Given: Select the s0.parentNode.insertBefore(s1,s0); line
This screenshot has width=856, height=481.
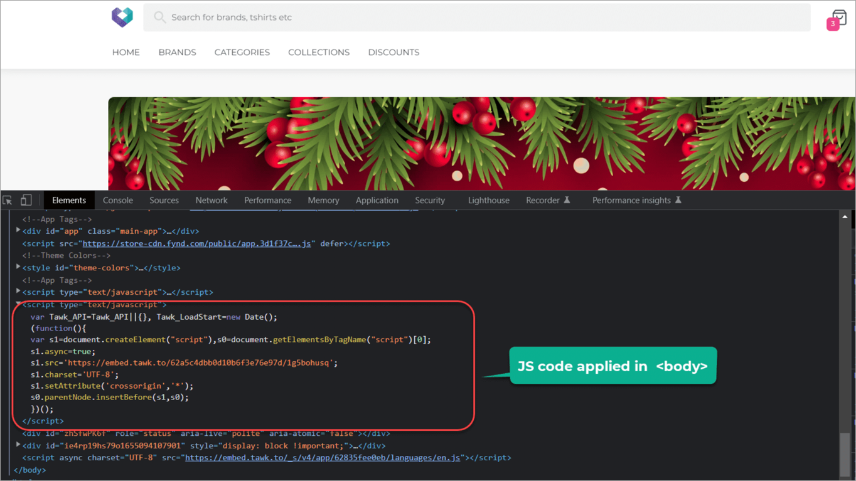Looking at the screenshot, I should click(110, 397).
